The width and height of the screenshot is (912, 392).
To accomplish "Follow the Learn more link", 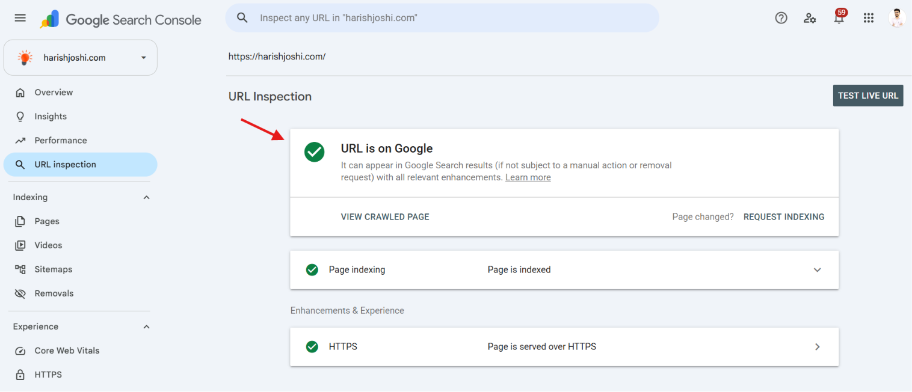I will coord(528,177).
